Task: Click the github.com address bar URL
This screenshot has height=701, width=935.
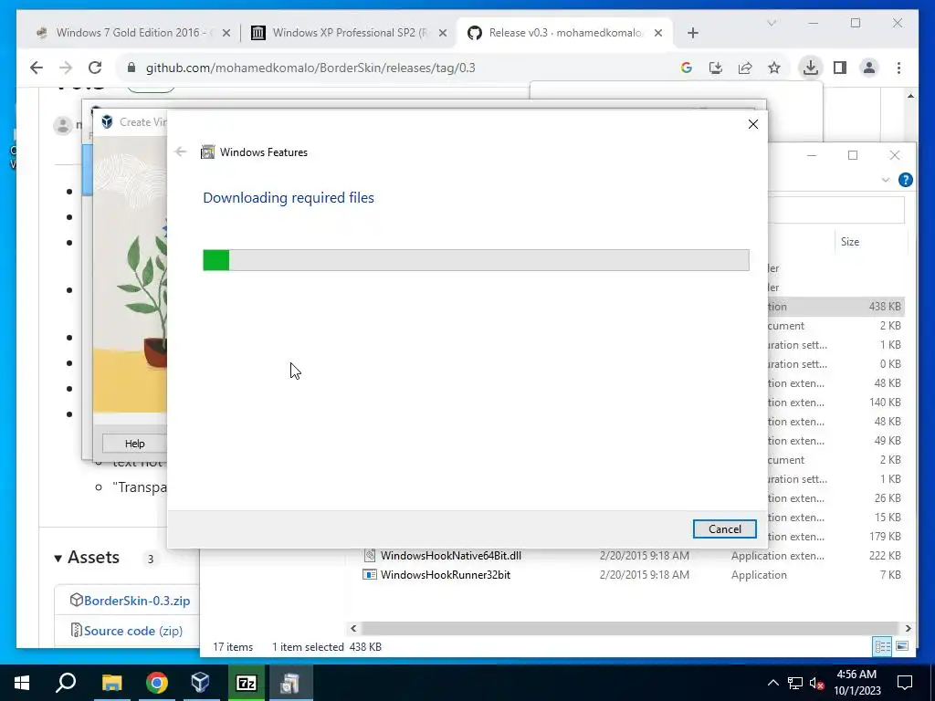Action: (x=310, y=68)
